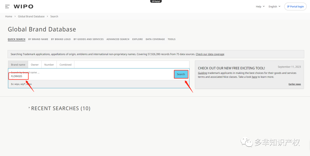This screenshot has height=156, width=310.
Task: Select the Quick Search menu item
Action: coord(16,39)
